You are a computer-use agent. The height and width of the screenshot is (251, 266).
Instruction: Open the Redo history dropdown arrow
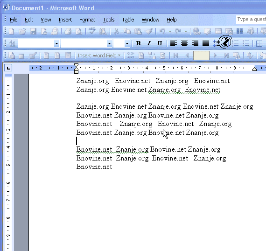tap(186, 31)
